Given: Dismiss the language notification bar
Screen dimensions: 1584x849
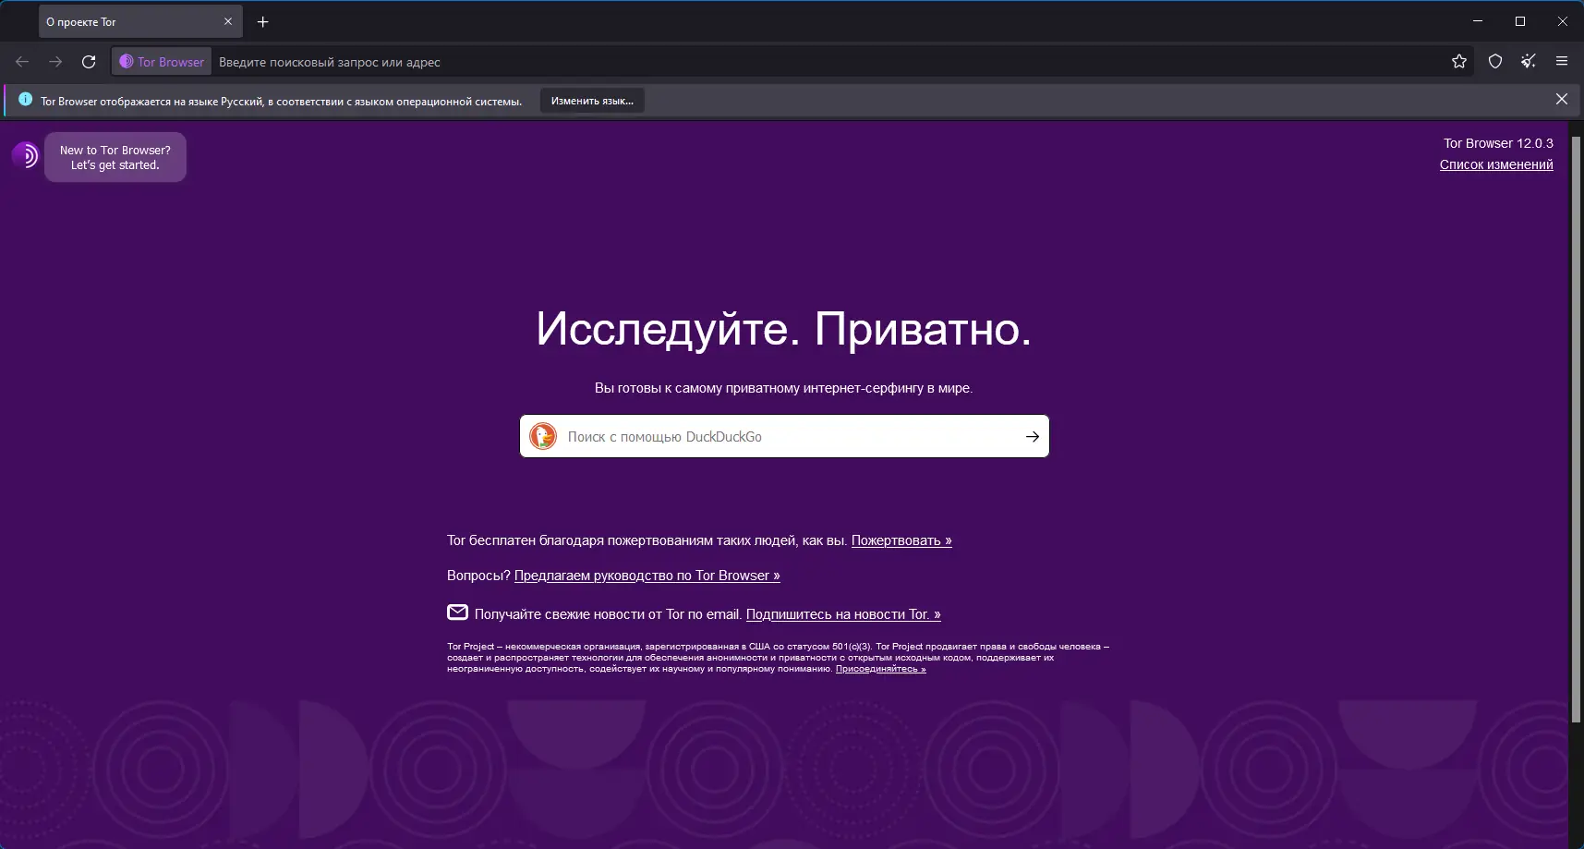Looking at the screenshot, I should pos(1562,100).
